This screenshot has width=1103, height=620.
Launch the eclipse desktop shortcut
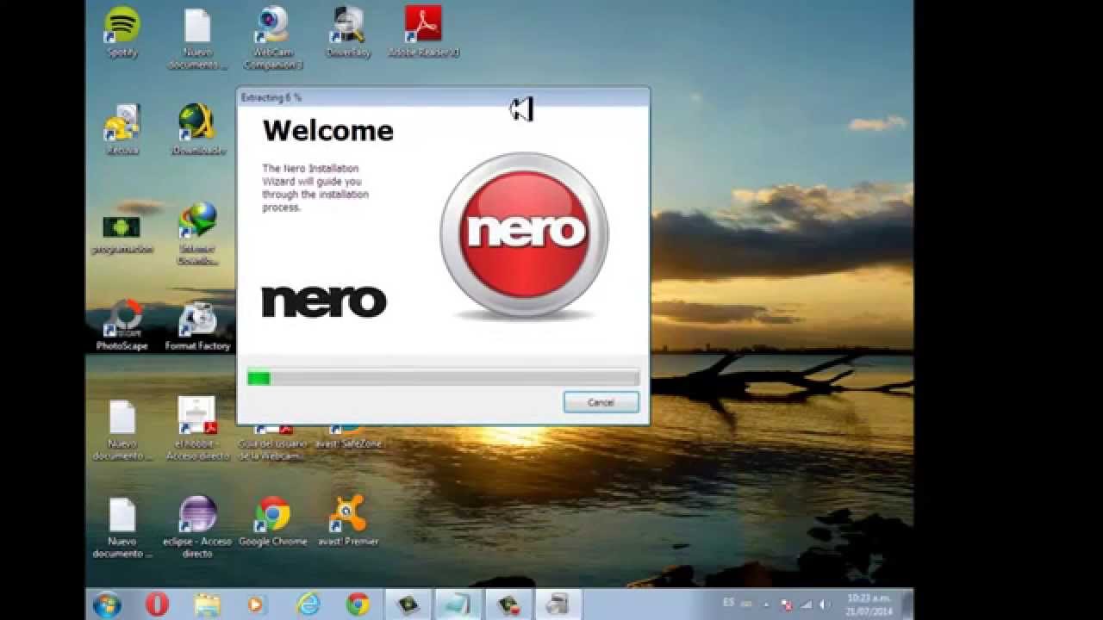[x=197, y=527]
